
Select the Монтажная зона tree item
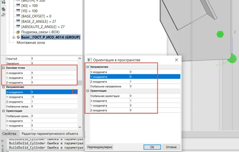coord(31,42)
